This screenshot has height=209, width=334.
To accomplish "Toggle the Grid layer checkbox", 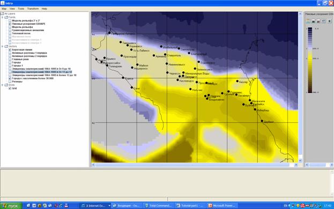I will click(x=10, y=88).
